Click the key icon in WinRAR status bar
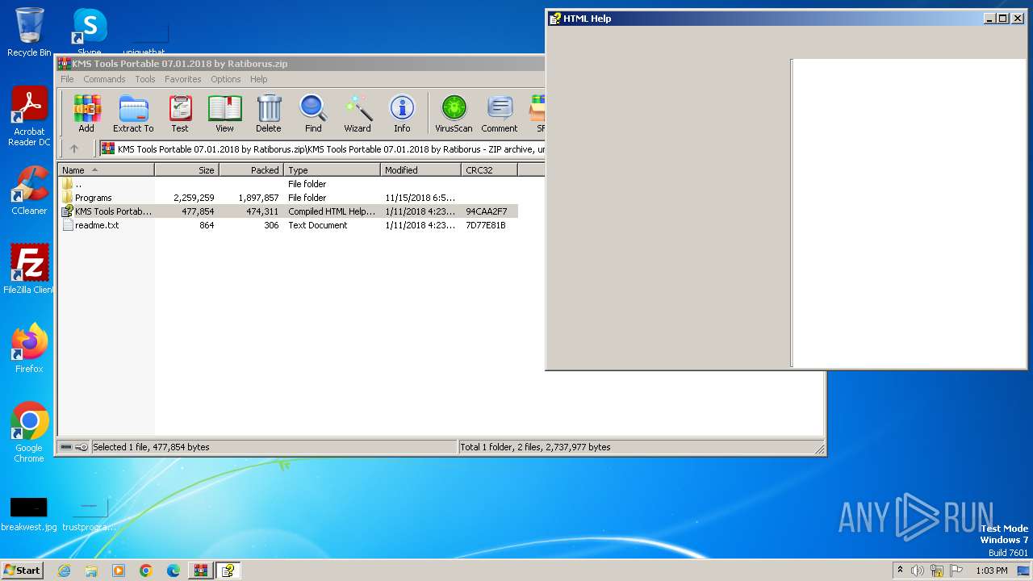Viewport: 1033px width, 581px height. (x=82, y=447)
